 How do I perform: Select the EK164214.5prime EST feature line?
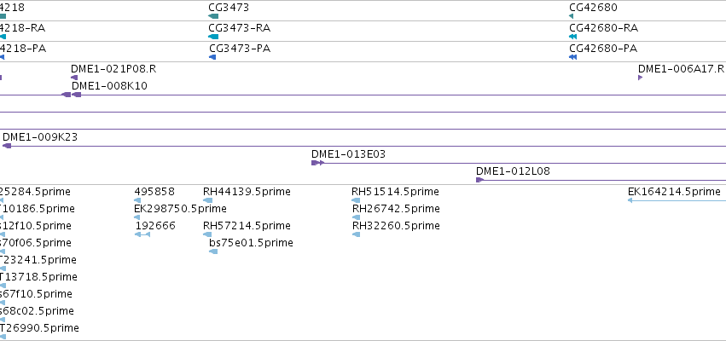point(677,200)
